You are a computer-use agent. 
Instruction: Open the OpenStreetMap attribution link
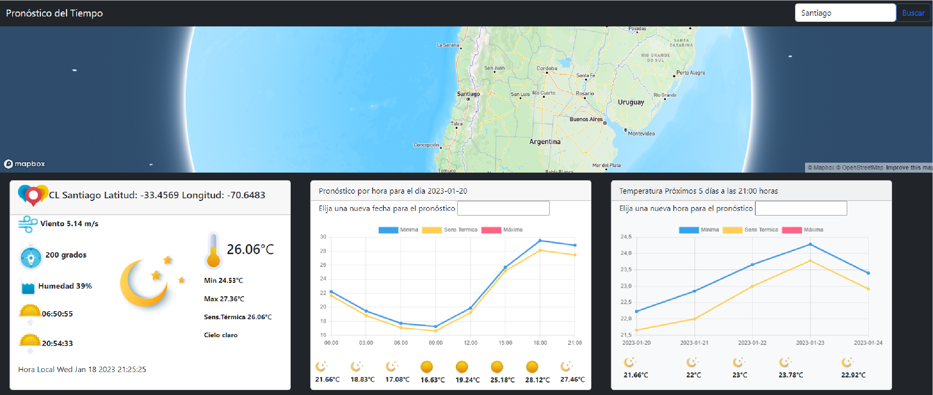860,168
